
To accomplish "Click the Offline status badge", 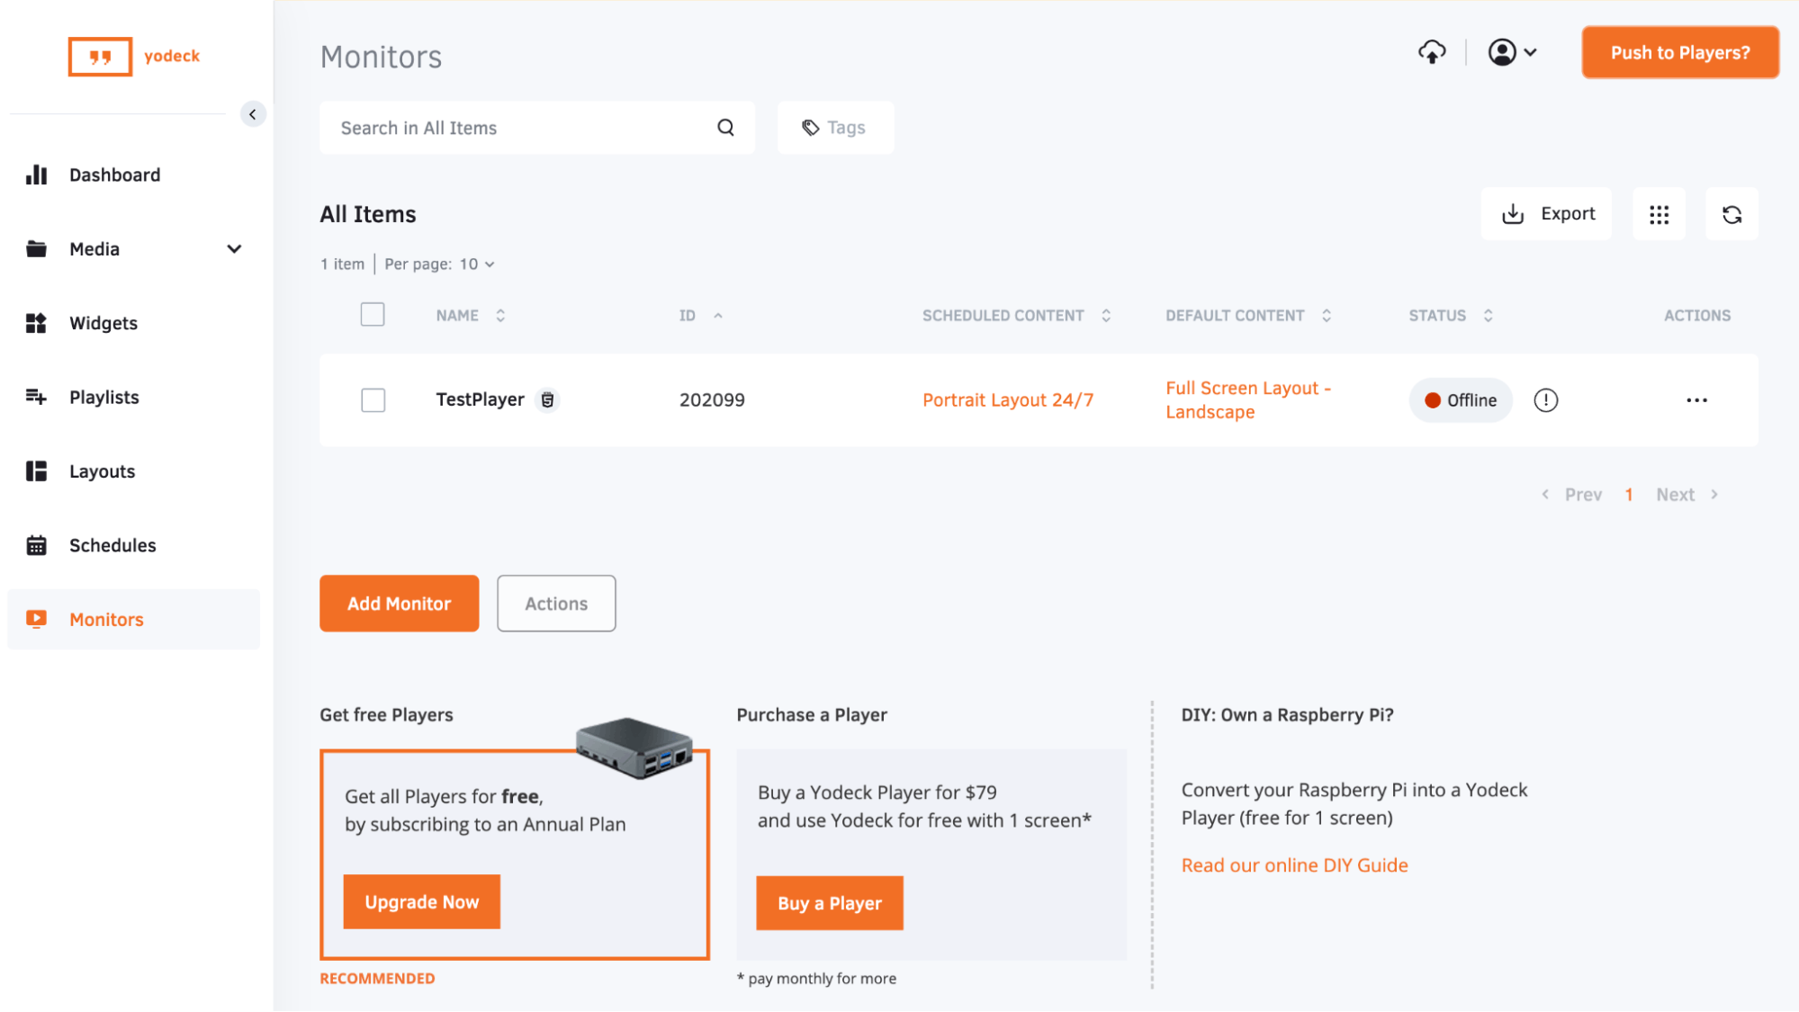I will [x=1460, y=400].
